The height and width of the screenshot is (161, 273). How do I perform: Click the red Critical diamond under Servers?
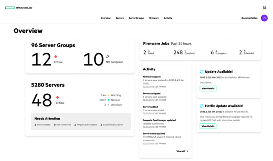coord(58,97)
